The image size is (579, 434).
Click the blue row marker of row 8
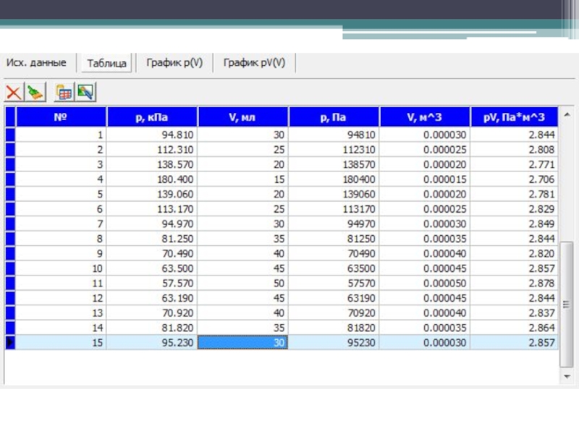point(10,239)
